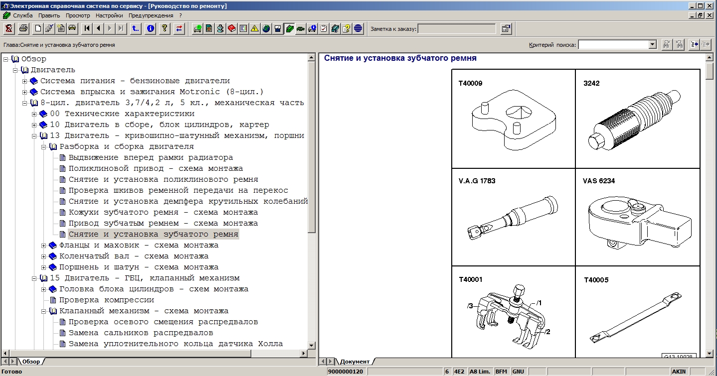The height and width of the screenshot is (376, 717).
Task: Click the red and blue swap arrows icon
Action: (179, 28)
